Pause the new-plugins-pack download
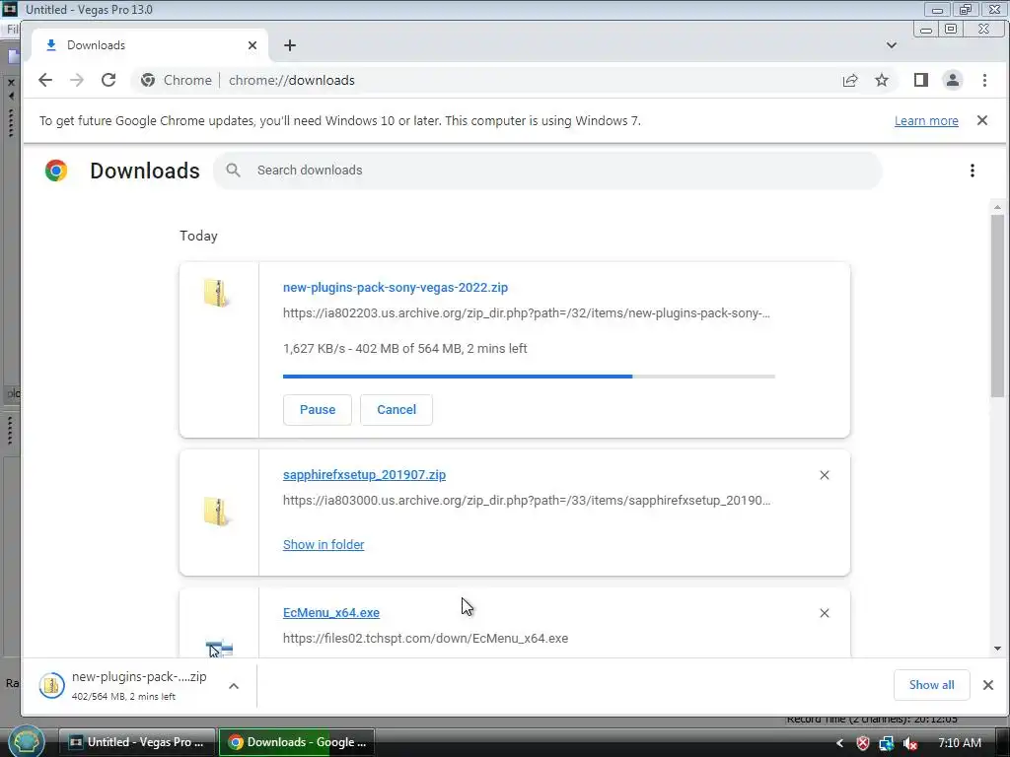Image resolution: width=1010 pixels, height=757 pixels. pos(318,409)
